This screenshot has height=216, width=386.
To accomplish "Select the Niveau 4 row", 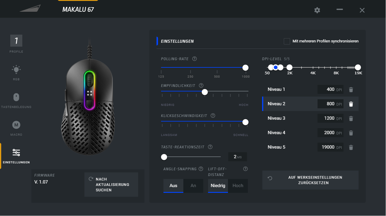I will click(x=310, y=133).
